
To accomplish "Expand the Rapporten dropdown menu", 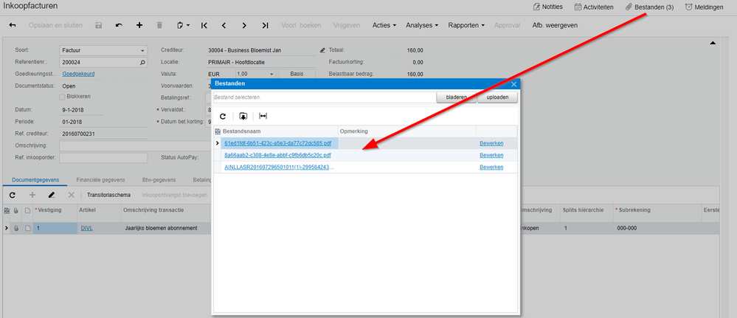I will 466,25.
